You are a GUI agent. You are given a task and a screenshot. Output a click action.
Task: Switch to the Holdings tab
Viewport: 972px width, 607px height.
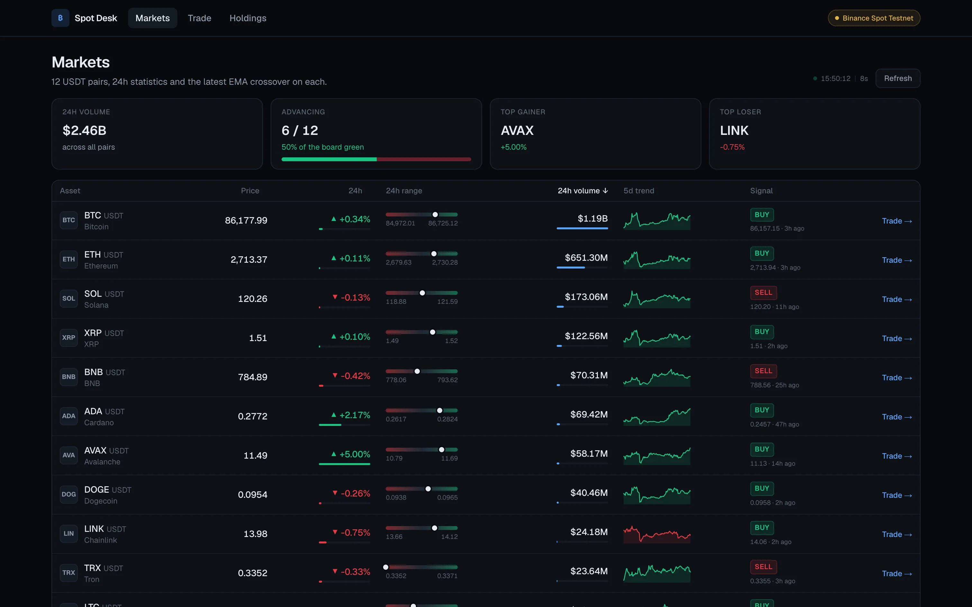[x=248, y=18]
